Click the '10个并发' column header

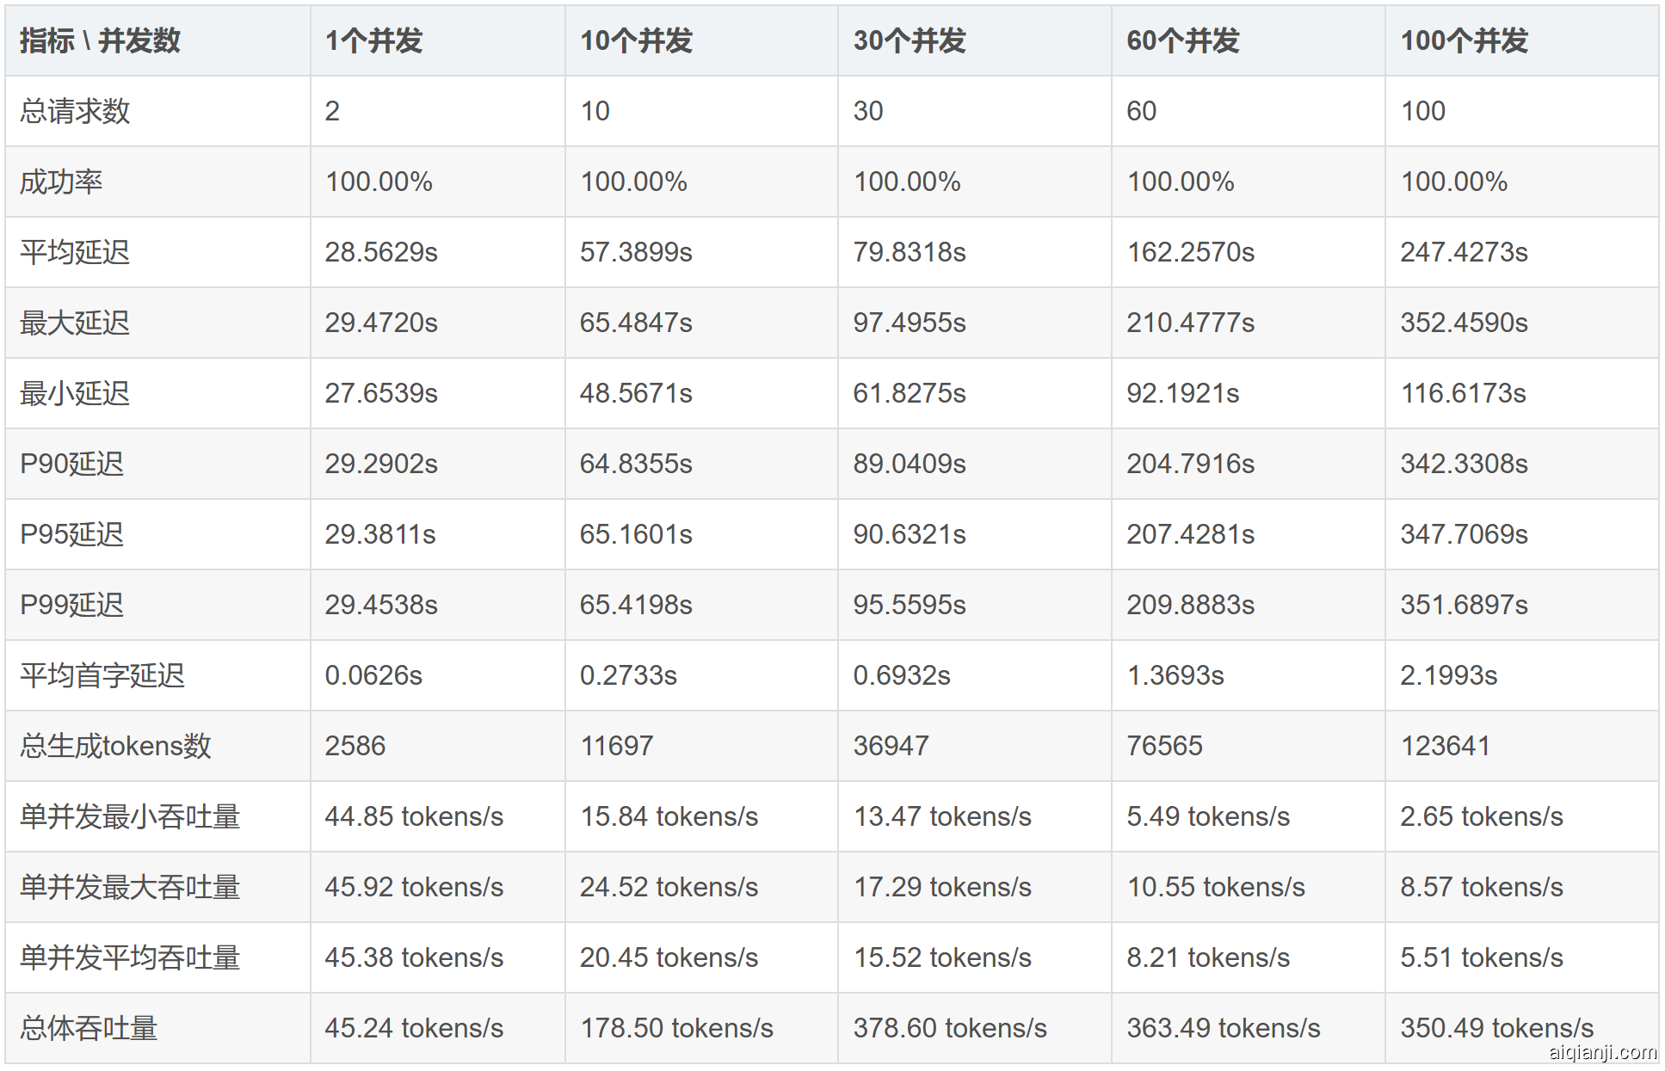[x=636, y=40]
